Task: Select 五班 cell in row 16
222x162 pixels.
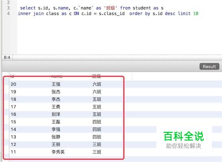Action: pos(97,114)
